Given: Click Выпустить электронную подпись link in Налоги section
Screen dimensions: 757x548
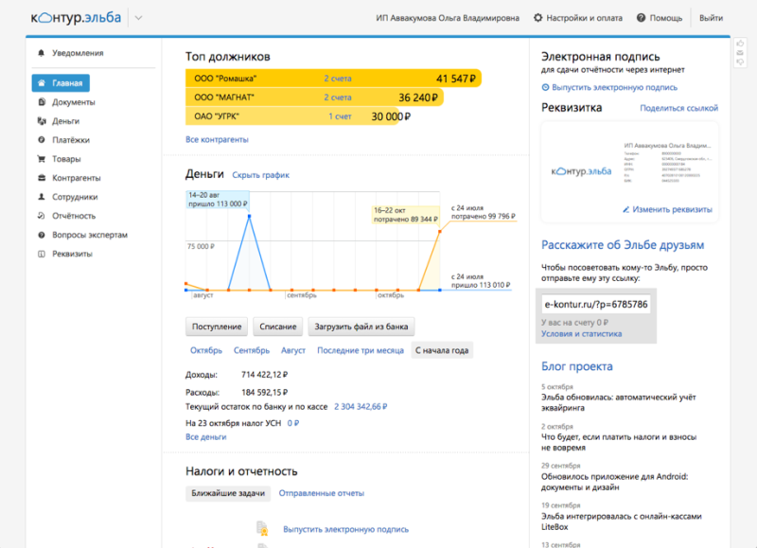Looking at the screenshot, I should pos(345,529).
